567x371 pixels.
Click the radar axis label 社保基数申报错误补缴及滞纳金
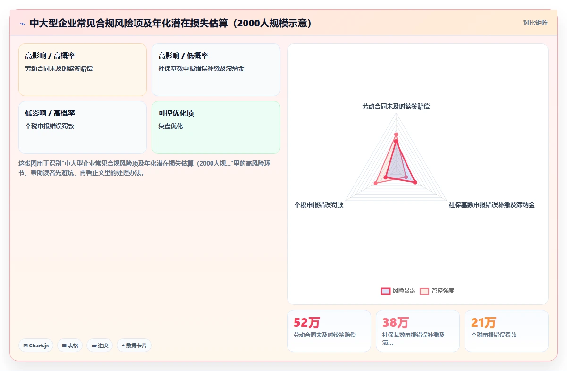point(491,205)
